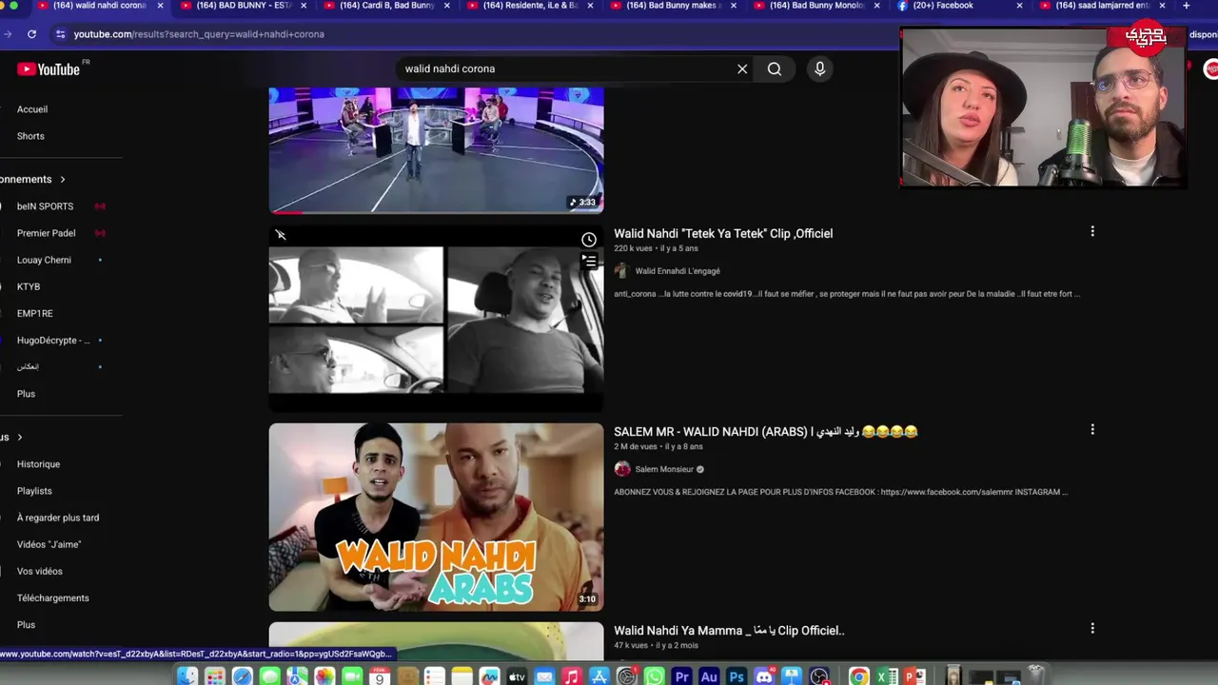Viewport: 1218px width, 685px height.
Task: Open Playlists in the sidebar
Action: (x=34, y=491)
